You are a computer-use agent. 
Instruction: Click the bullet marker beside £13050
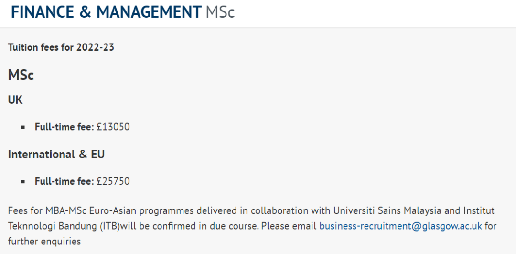23,127
